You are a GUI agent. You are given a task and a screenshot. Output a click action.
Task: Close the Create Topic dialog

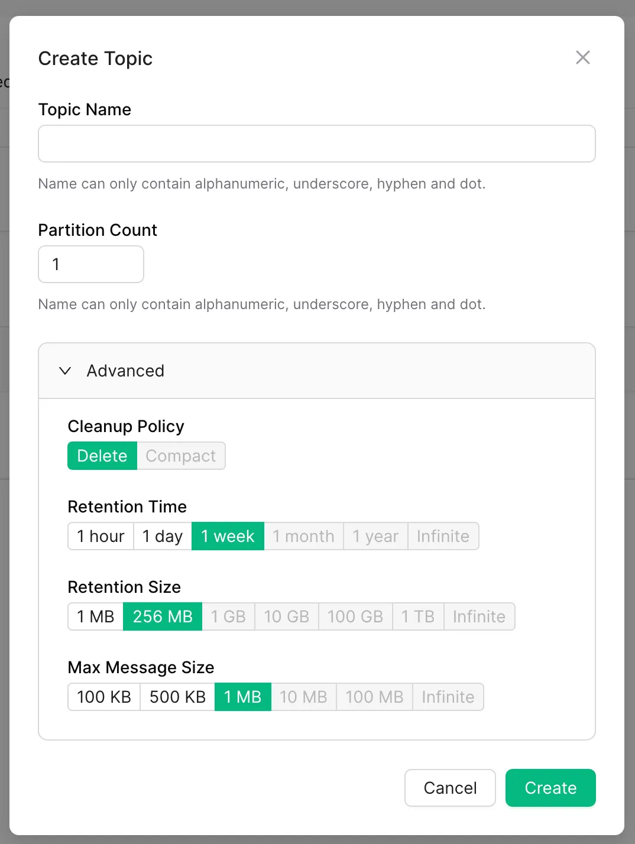point(582,57)
